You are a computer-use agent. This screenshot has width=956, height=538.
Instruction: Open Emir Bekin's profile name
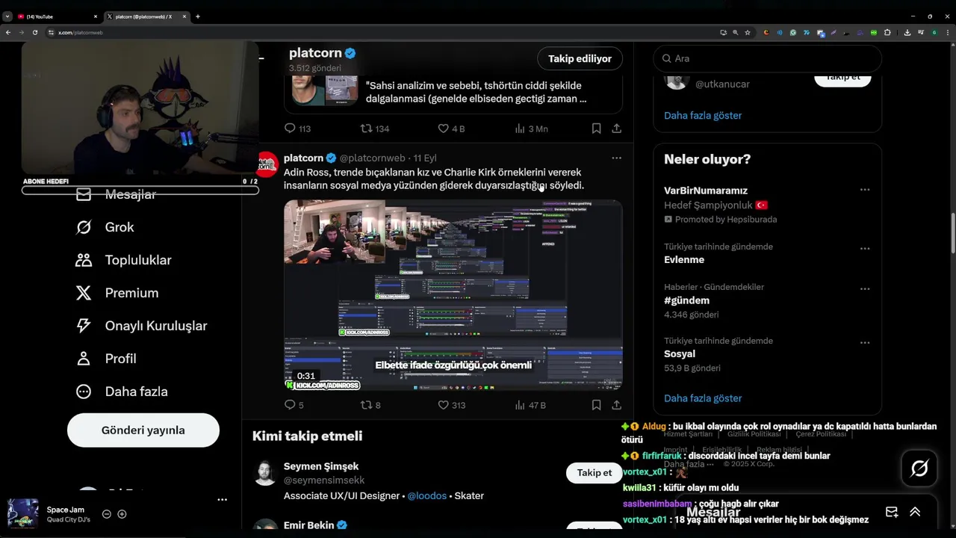309,525
